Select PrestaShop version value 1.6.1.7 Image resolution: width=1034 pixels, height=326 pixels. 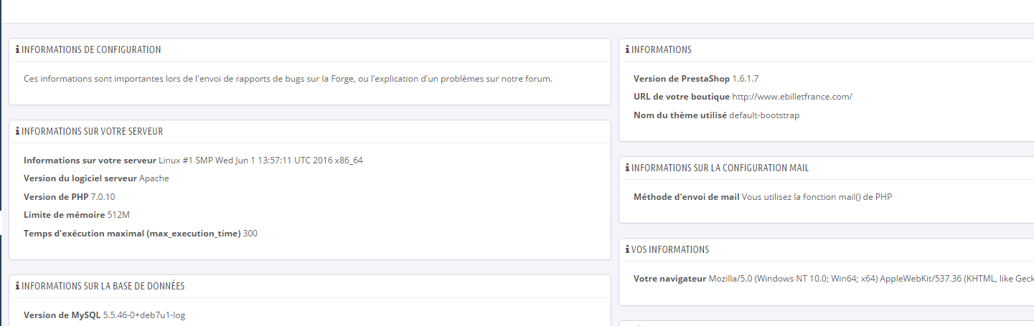pos(746,79)
